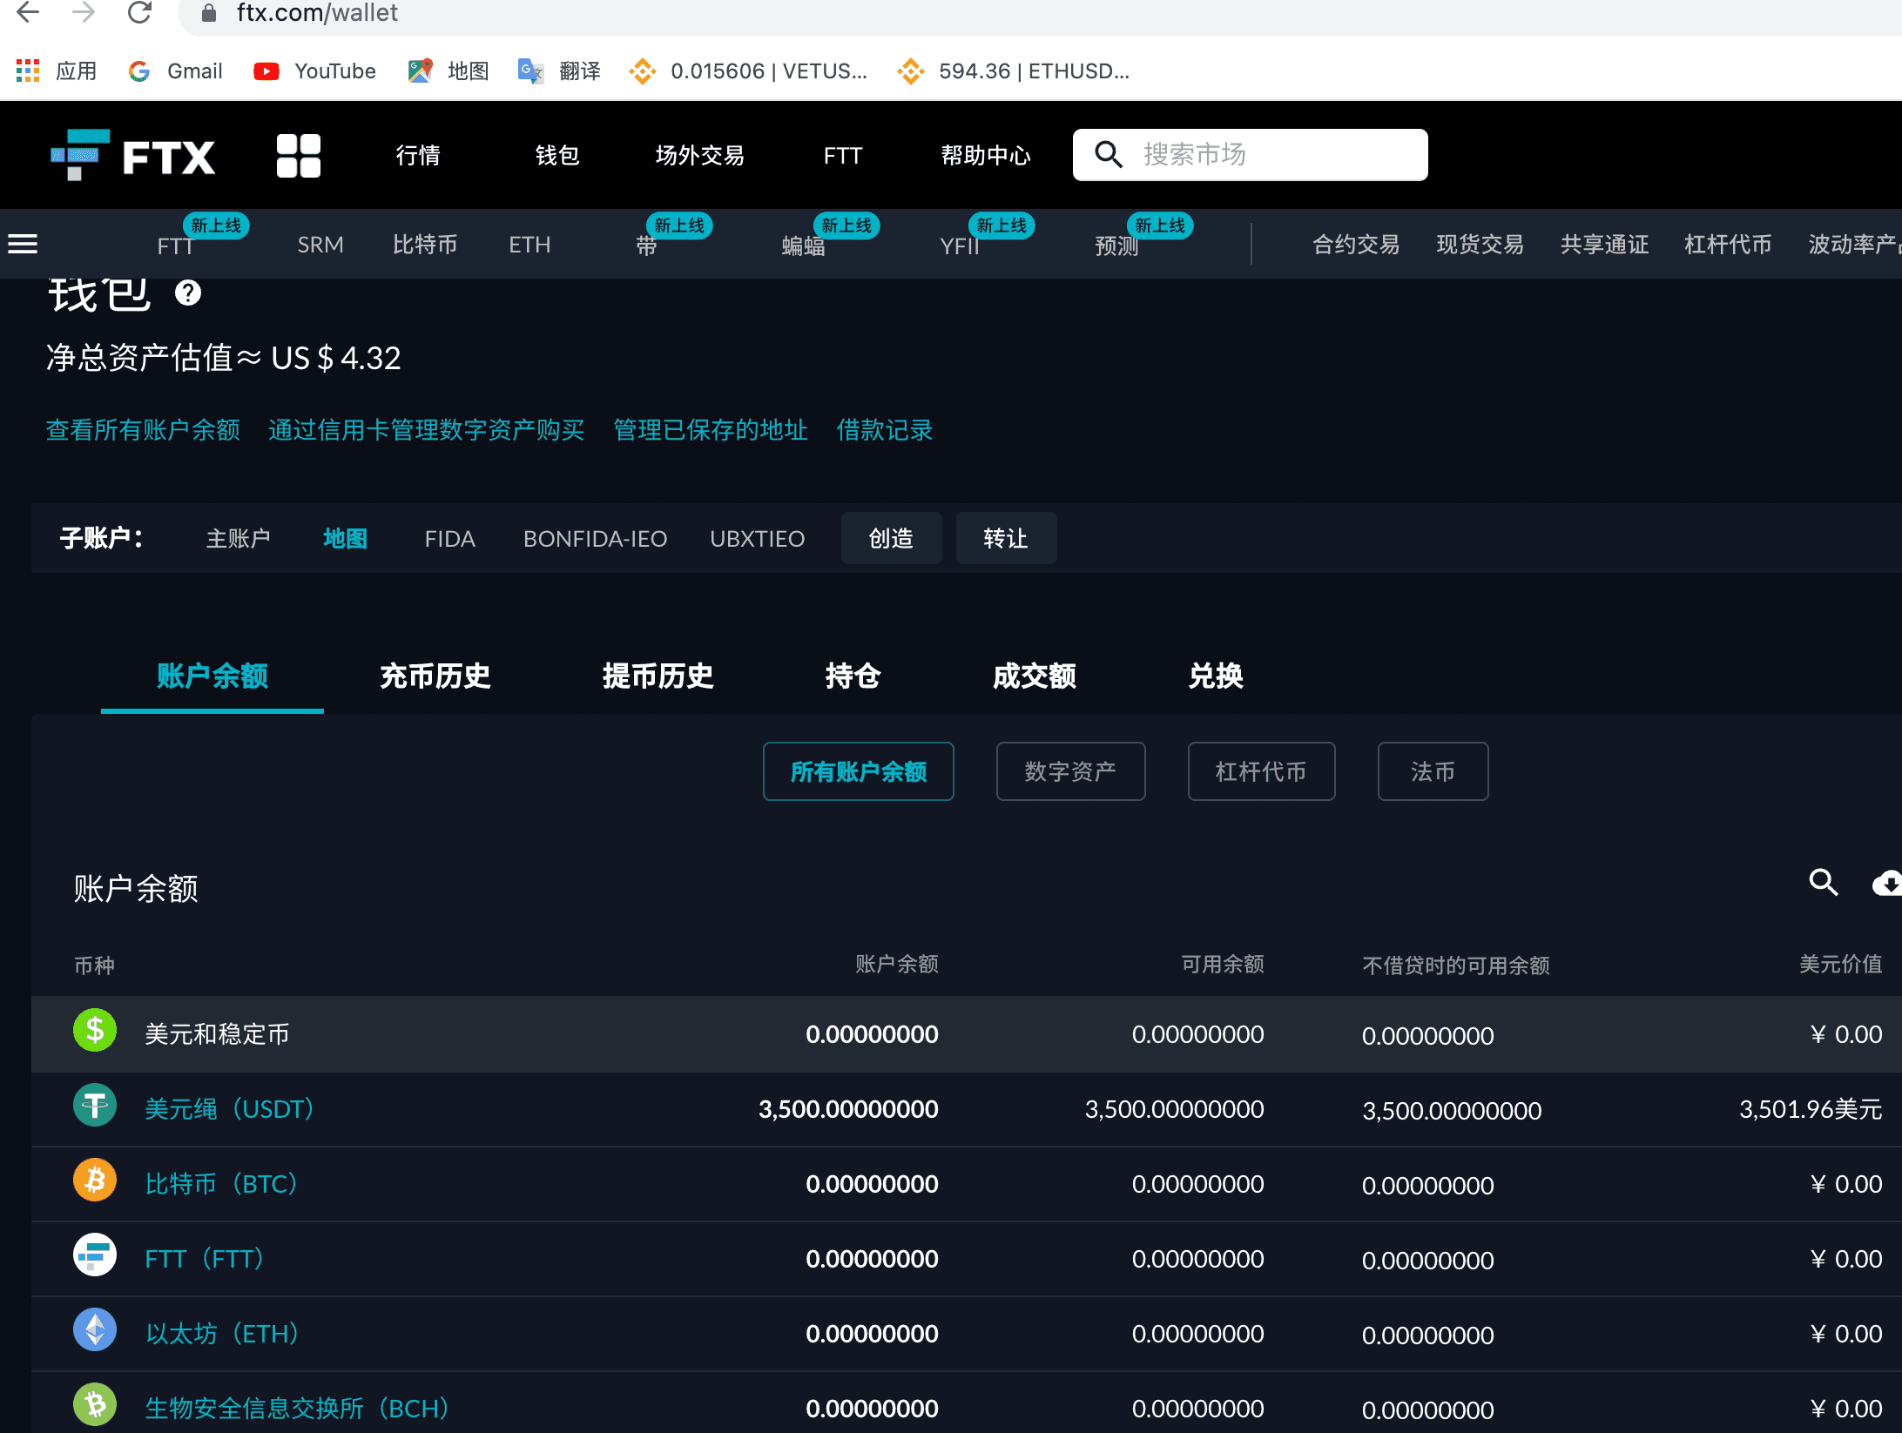The height and width of the screenshot is (1433, 1902).
Task: Select YFII in the market ticker bar
Action: (x=960, y=246)
